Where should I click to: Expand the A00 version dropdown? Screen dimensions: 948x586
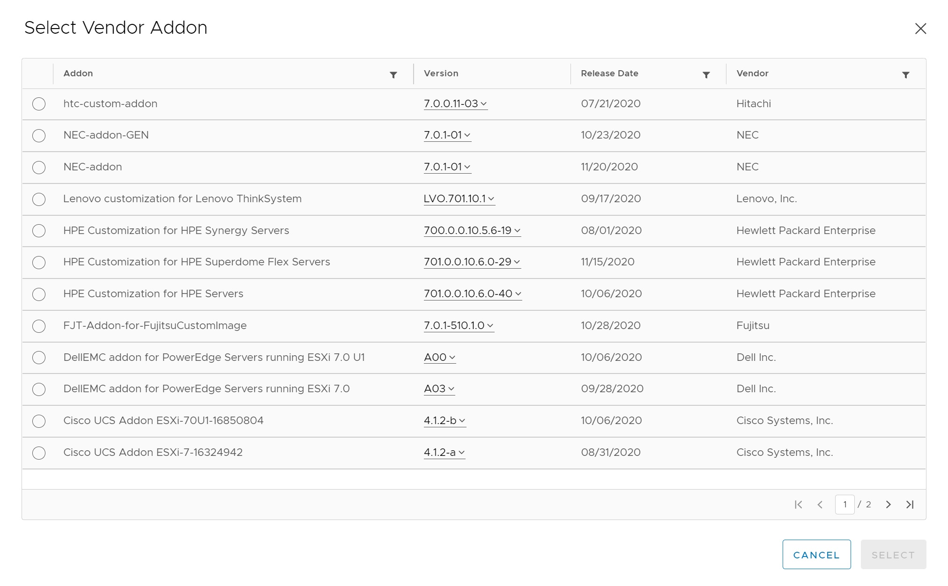[439, 358]
